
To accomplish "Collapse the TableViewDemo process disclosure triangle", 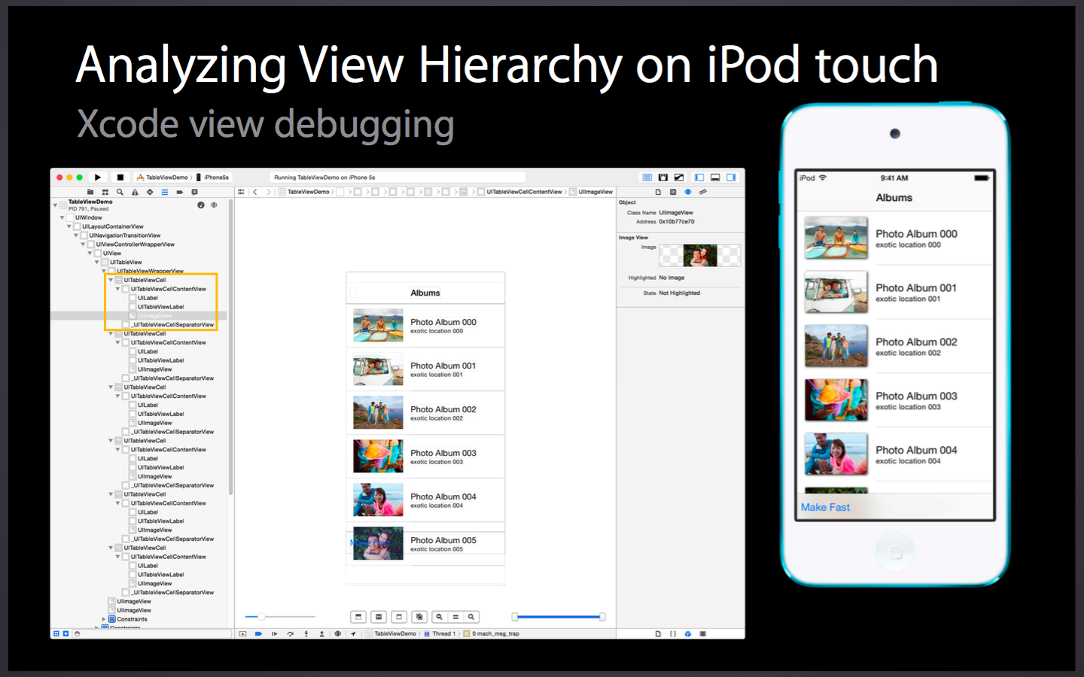I will (x=55, y=205).
